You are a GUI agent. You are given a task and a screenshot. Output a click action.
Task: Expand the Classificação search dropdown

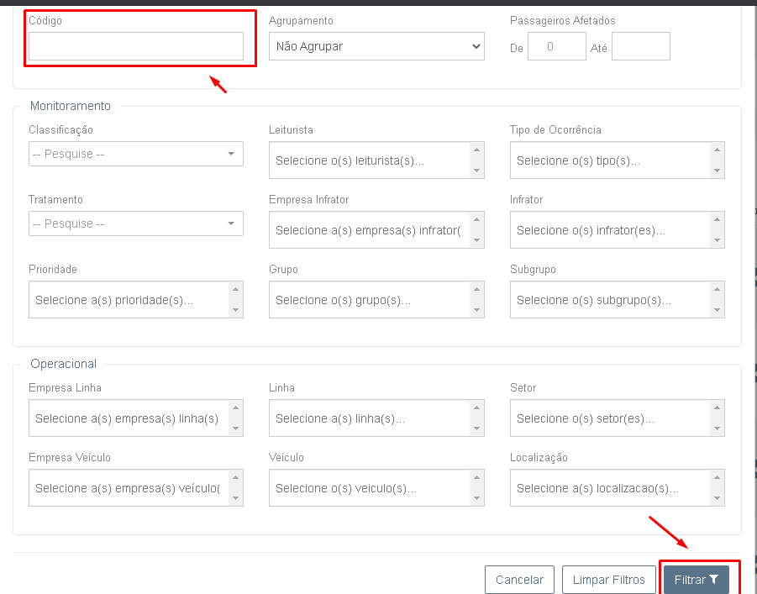(136, 154)
